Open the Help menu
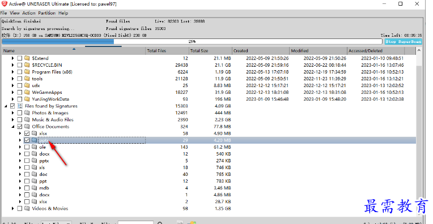This screenshot has height=224, width=433. 63,13
